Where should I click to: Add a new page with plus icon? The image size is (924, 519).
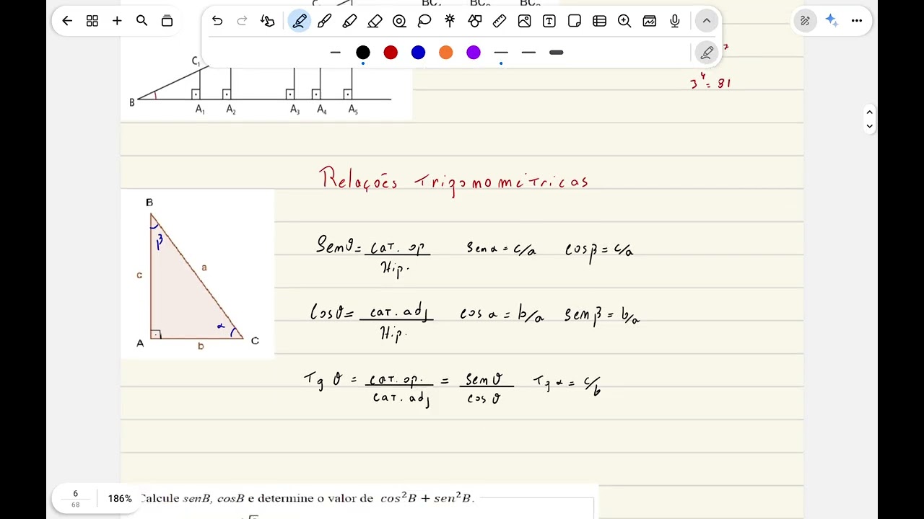click(117, 21)
